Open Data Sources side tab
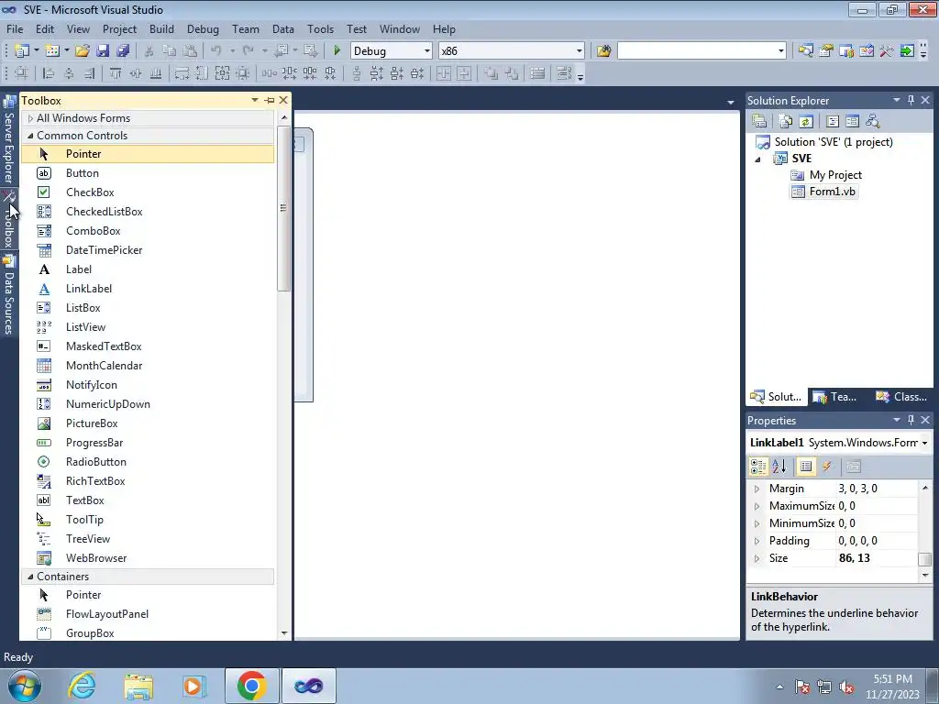This screenshot has width=939, height=704. (9, 295)
